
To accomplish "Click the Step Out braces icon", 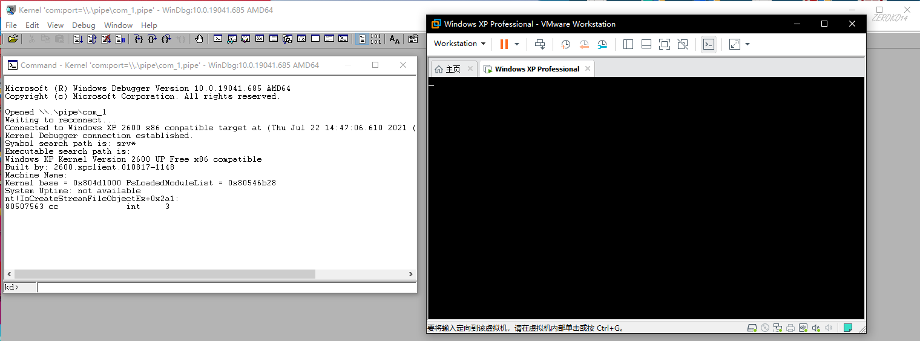I will [166, 39].
